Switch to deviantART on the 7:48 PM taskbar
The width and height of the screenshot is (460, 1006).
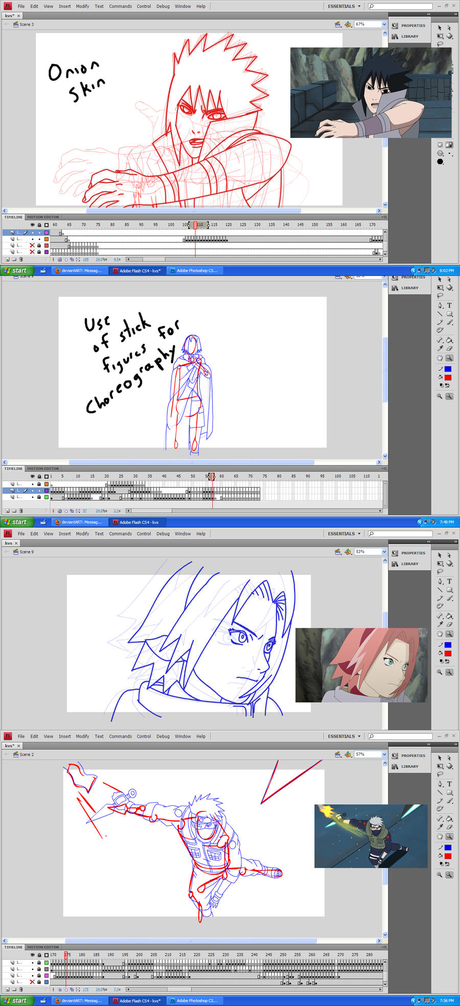click(79, 522)
